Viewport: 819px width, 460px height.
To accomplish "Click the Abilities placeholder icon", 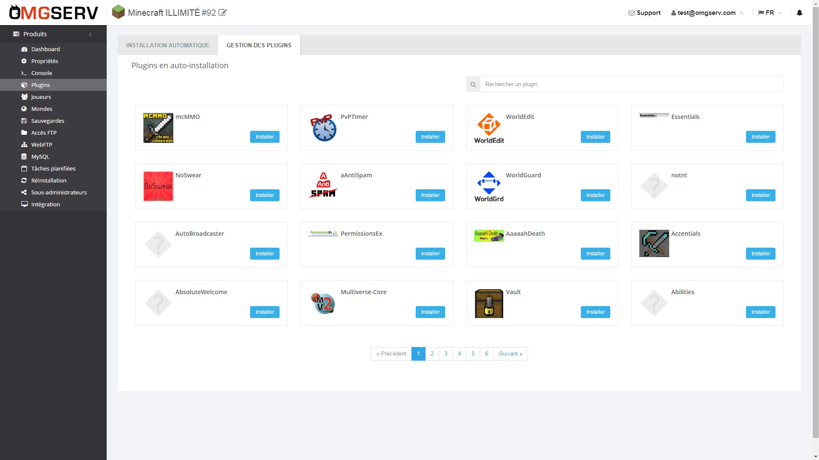I will coord(654,303).
